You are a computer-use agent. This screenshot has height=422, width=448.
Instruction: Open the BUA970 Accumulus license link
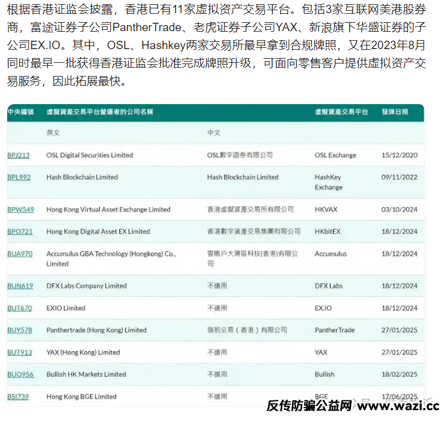tap(20, 254)
